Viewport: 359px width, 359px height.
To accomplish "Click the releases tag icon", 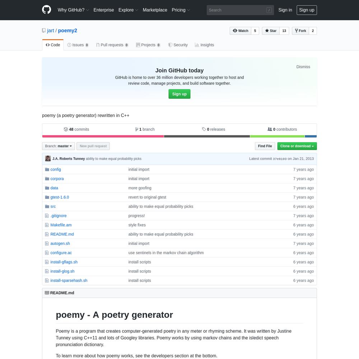I will point(204,129).
